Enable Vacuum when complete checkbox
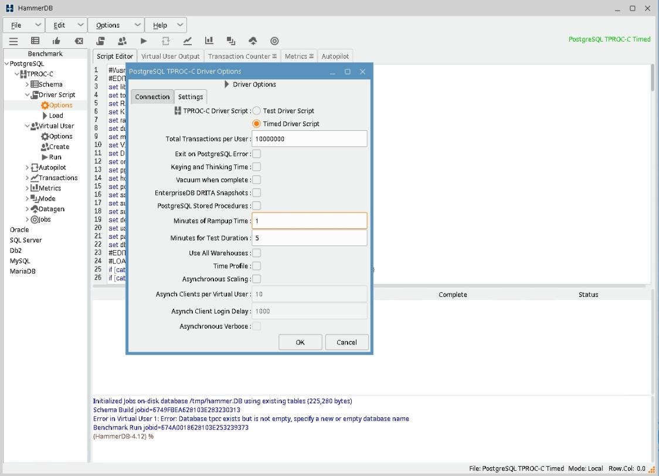The image size is (659, 476). pos(257,180)
